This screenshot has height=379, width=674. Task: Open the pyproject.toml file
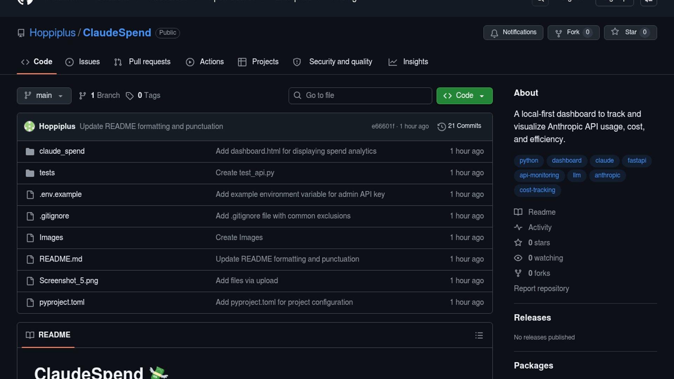click(62, 302)
